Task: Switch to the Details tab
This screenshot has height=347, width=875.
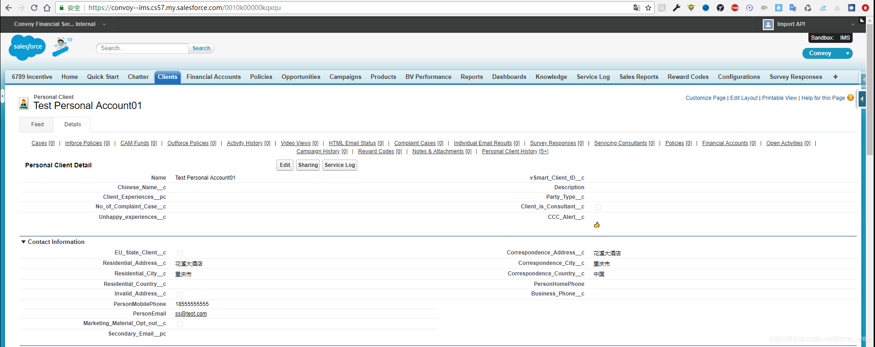Action: tap(73, 124)
